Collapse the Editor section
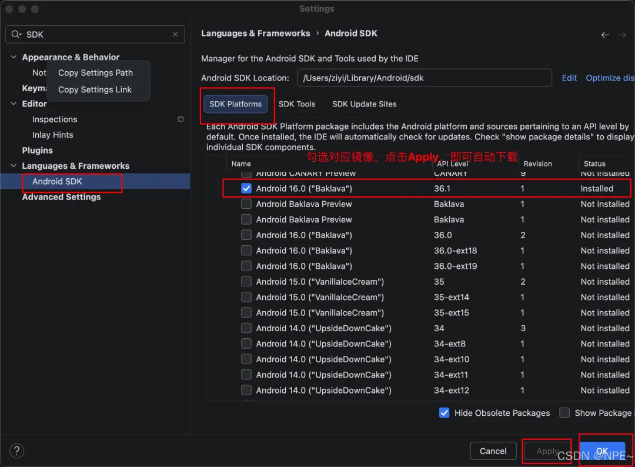This screenshot has height=467, width=635. pos(14,104)
